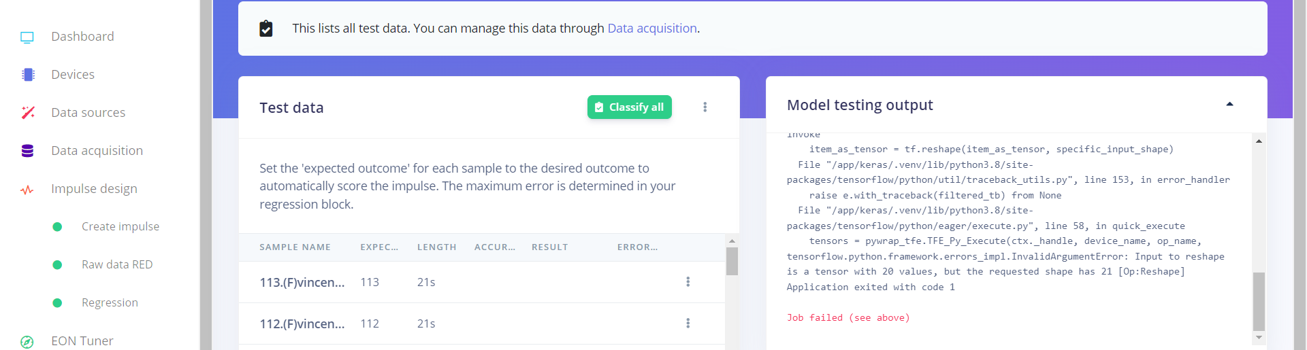This screenshot has height=350, width=1307.
Task: Click the test data table scrollbar thumb
Action: pos(732,262)
